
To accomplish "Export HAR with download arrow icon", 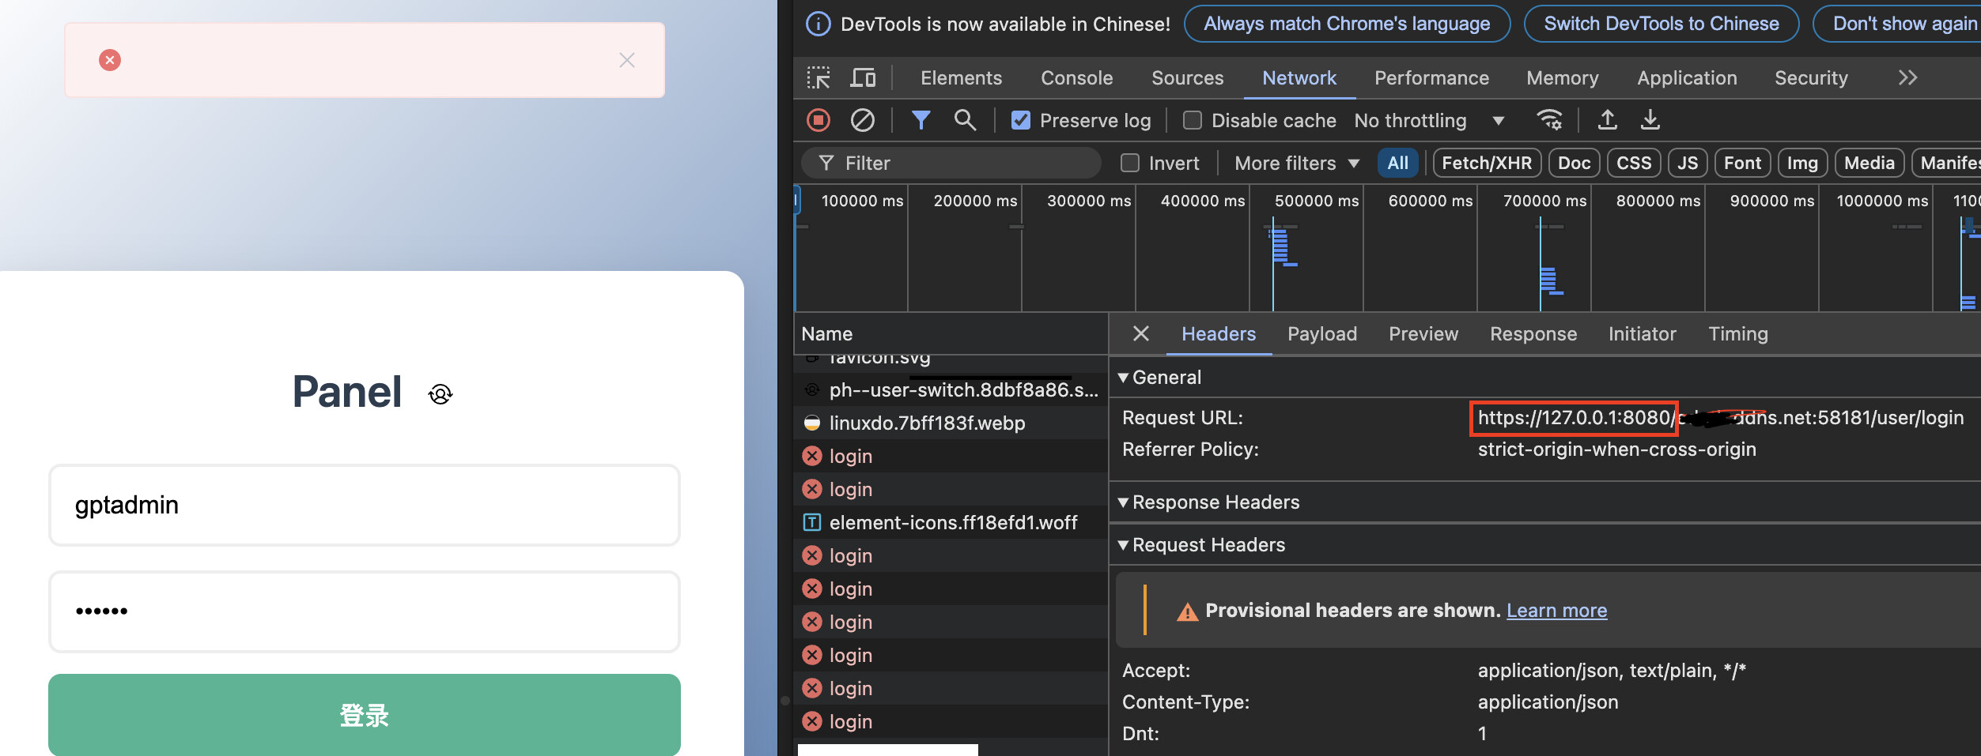I will point(1650,120).
